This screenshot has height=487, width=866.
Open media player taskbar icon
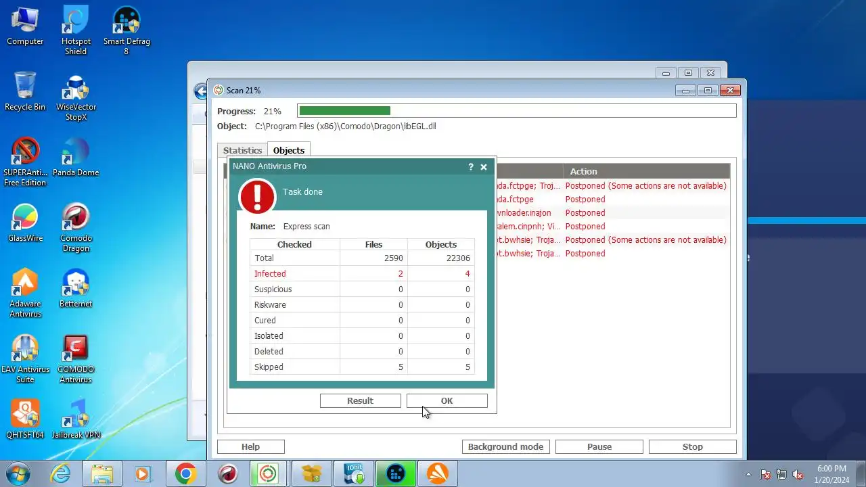click(143, 473)
